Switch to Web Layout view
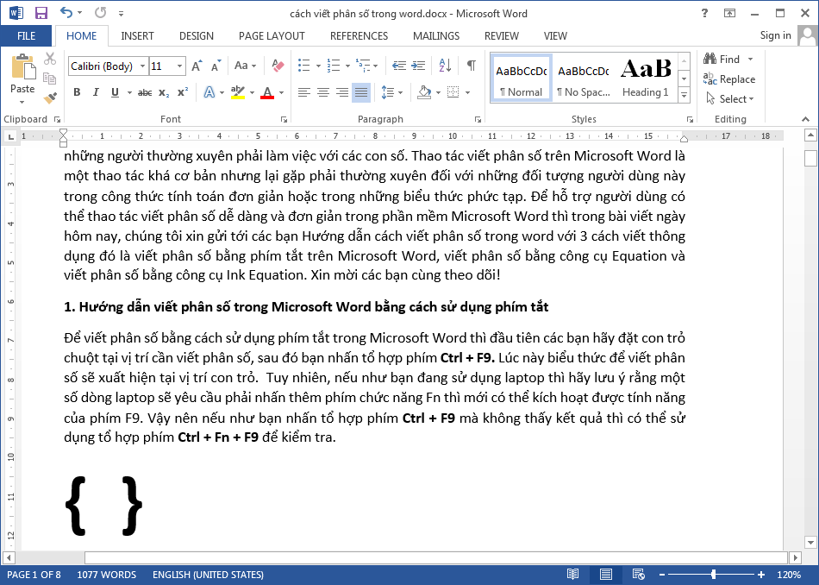819x585 pixels. (638, 575)
